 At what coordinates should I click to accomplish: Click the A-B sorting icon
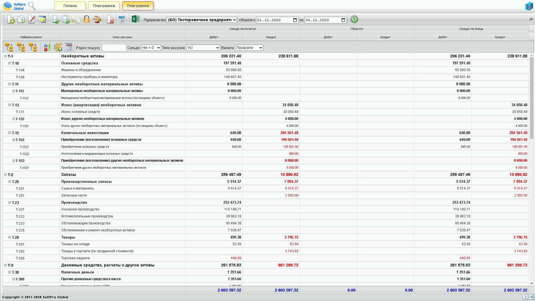click(47, 47)
